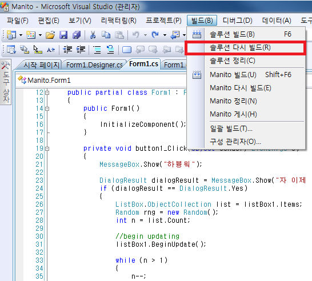
Task: Select the Form1.cs editor tab
Action: [x=143, y=64]
